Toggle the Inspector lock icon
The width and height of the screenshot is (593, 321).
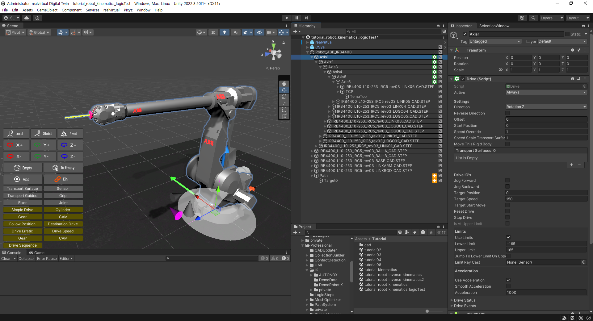(583, 26)
